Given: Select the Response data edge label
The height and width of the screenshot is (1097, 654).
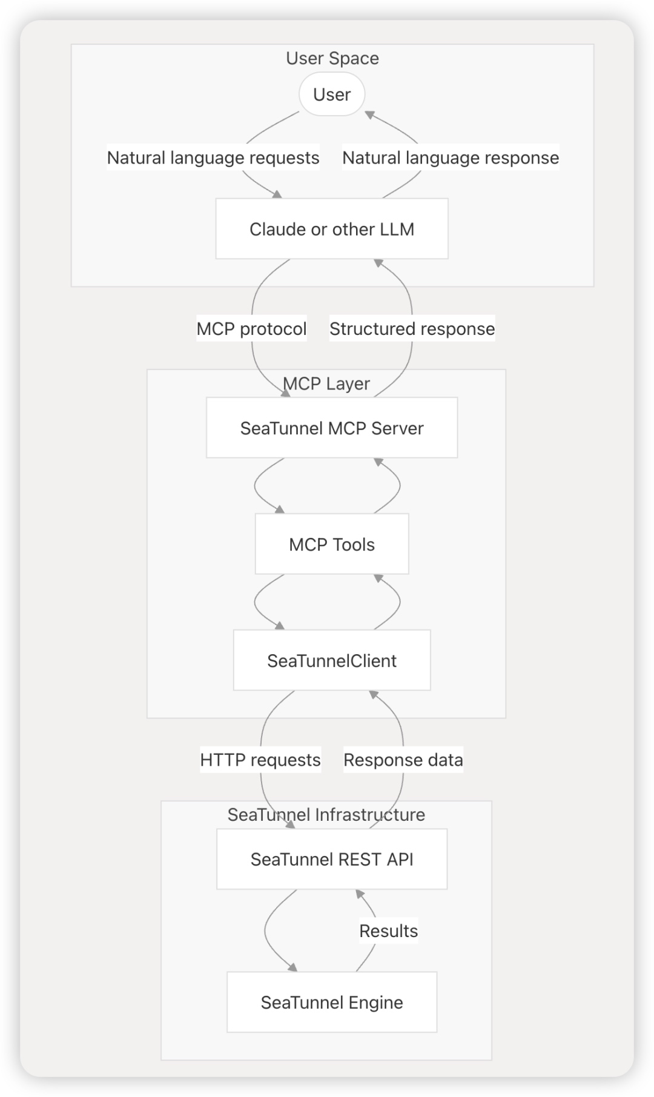Looking at the screenshot, I should coord(403,760).
